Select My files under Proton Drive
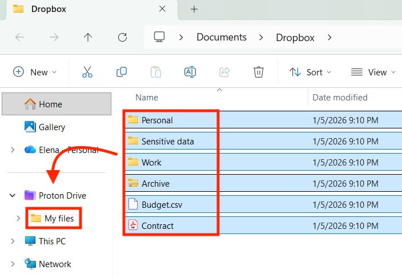 click(x=59, y=218)
